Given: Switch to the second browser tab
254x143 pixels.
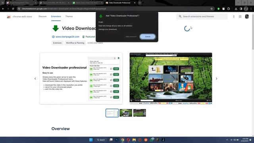Looking at the screenshot, I should coord(54,3).
